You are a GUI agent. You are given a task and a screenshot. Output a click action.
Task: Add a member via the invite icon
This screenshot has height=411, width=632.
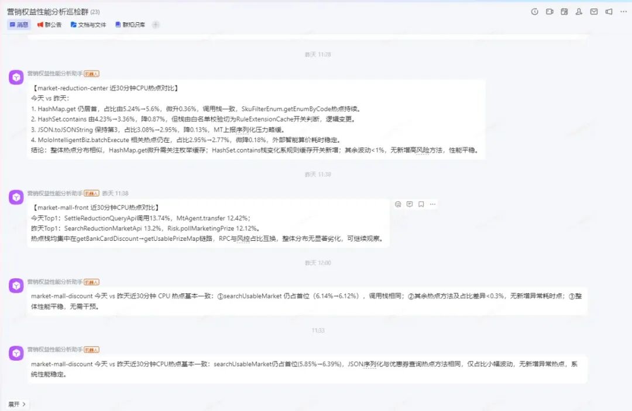[579, 11]
